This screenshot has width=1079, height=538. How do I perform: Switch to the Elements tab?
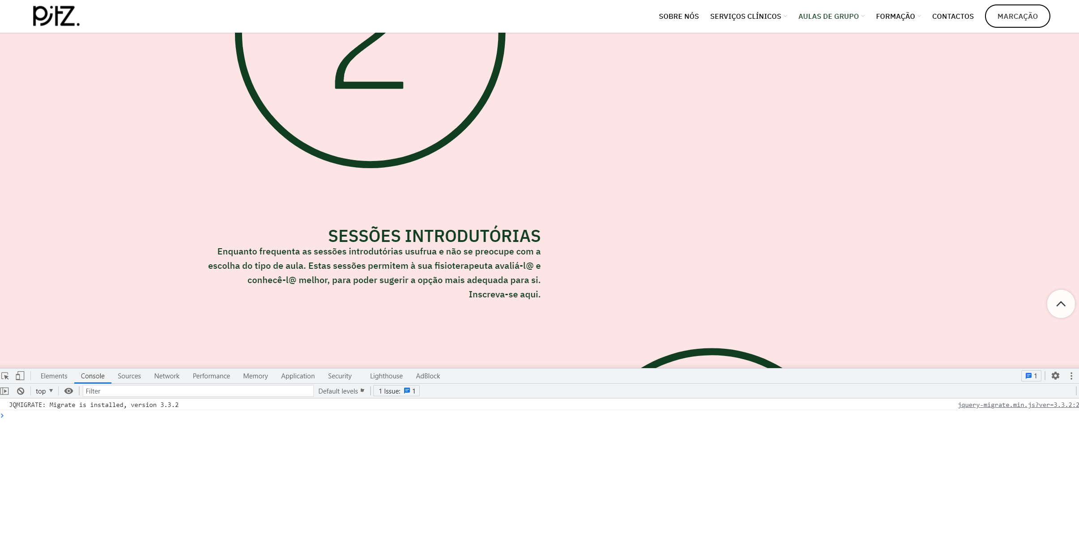click(54, 376)
